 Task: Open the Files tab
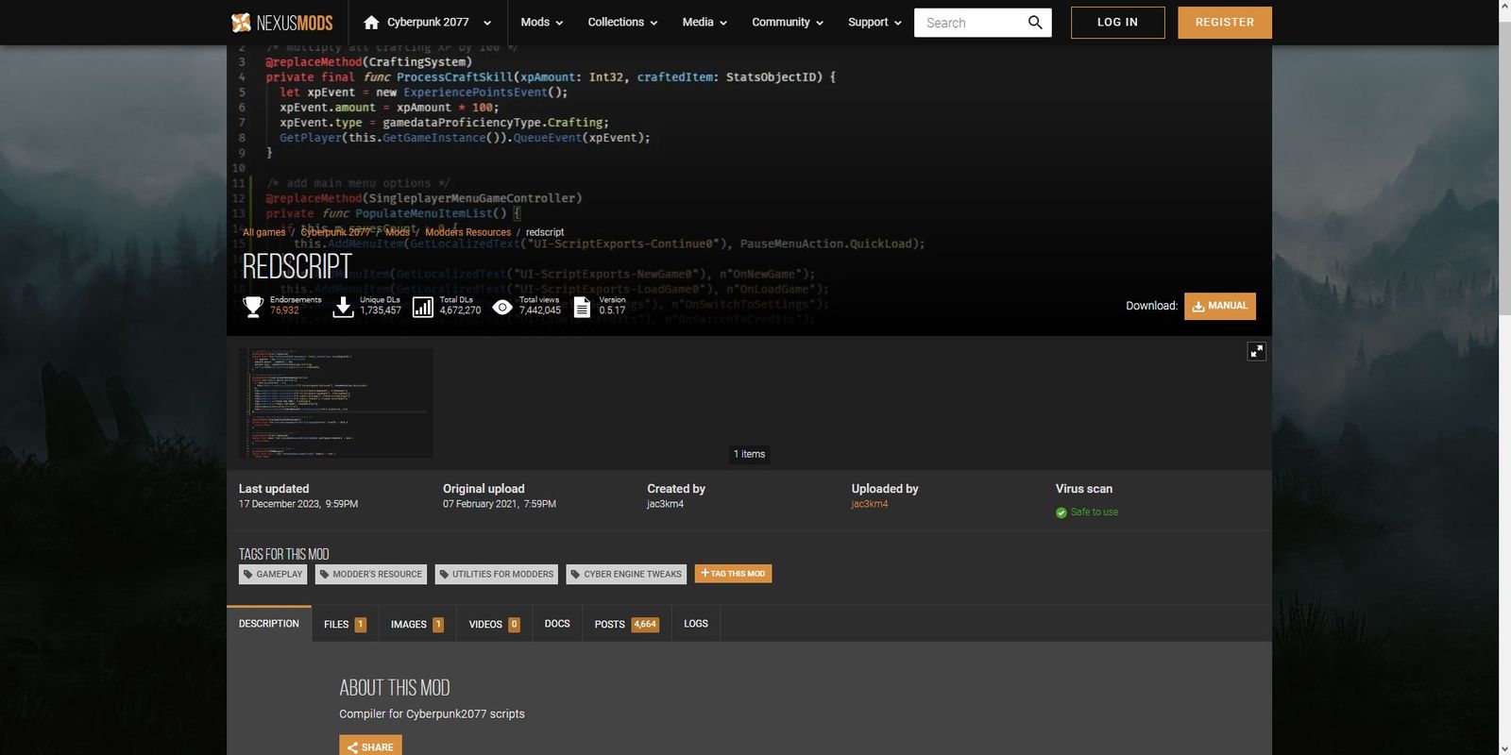pos(345,624)
